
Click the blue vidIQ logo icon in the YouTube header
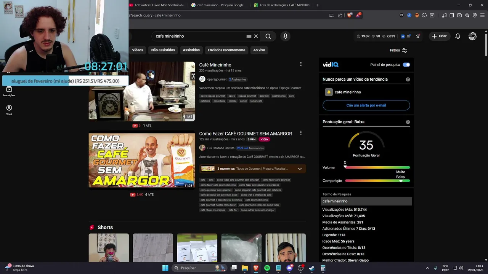[403, 36]
